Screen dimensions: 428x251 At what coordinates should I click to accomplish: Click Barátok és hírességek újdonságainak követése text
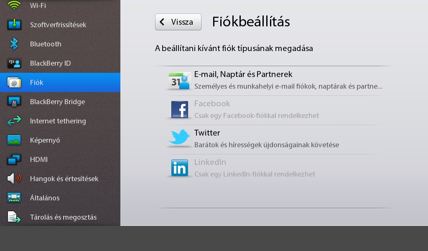[267, 145]
